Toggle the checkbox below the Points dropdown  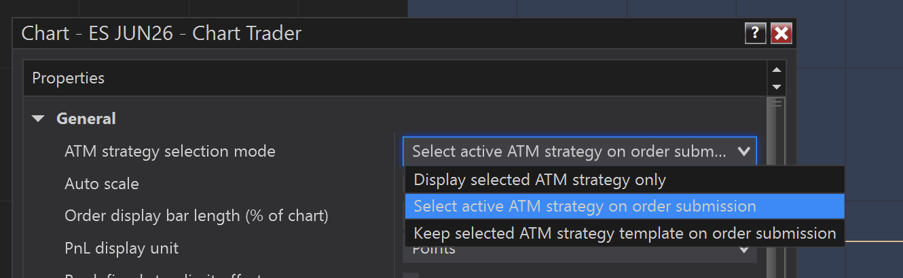[411, 275]
